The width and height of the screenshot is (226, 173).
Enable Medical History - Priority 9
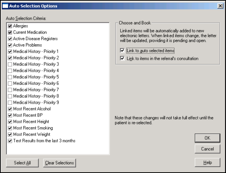click(x=10, y=103)
